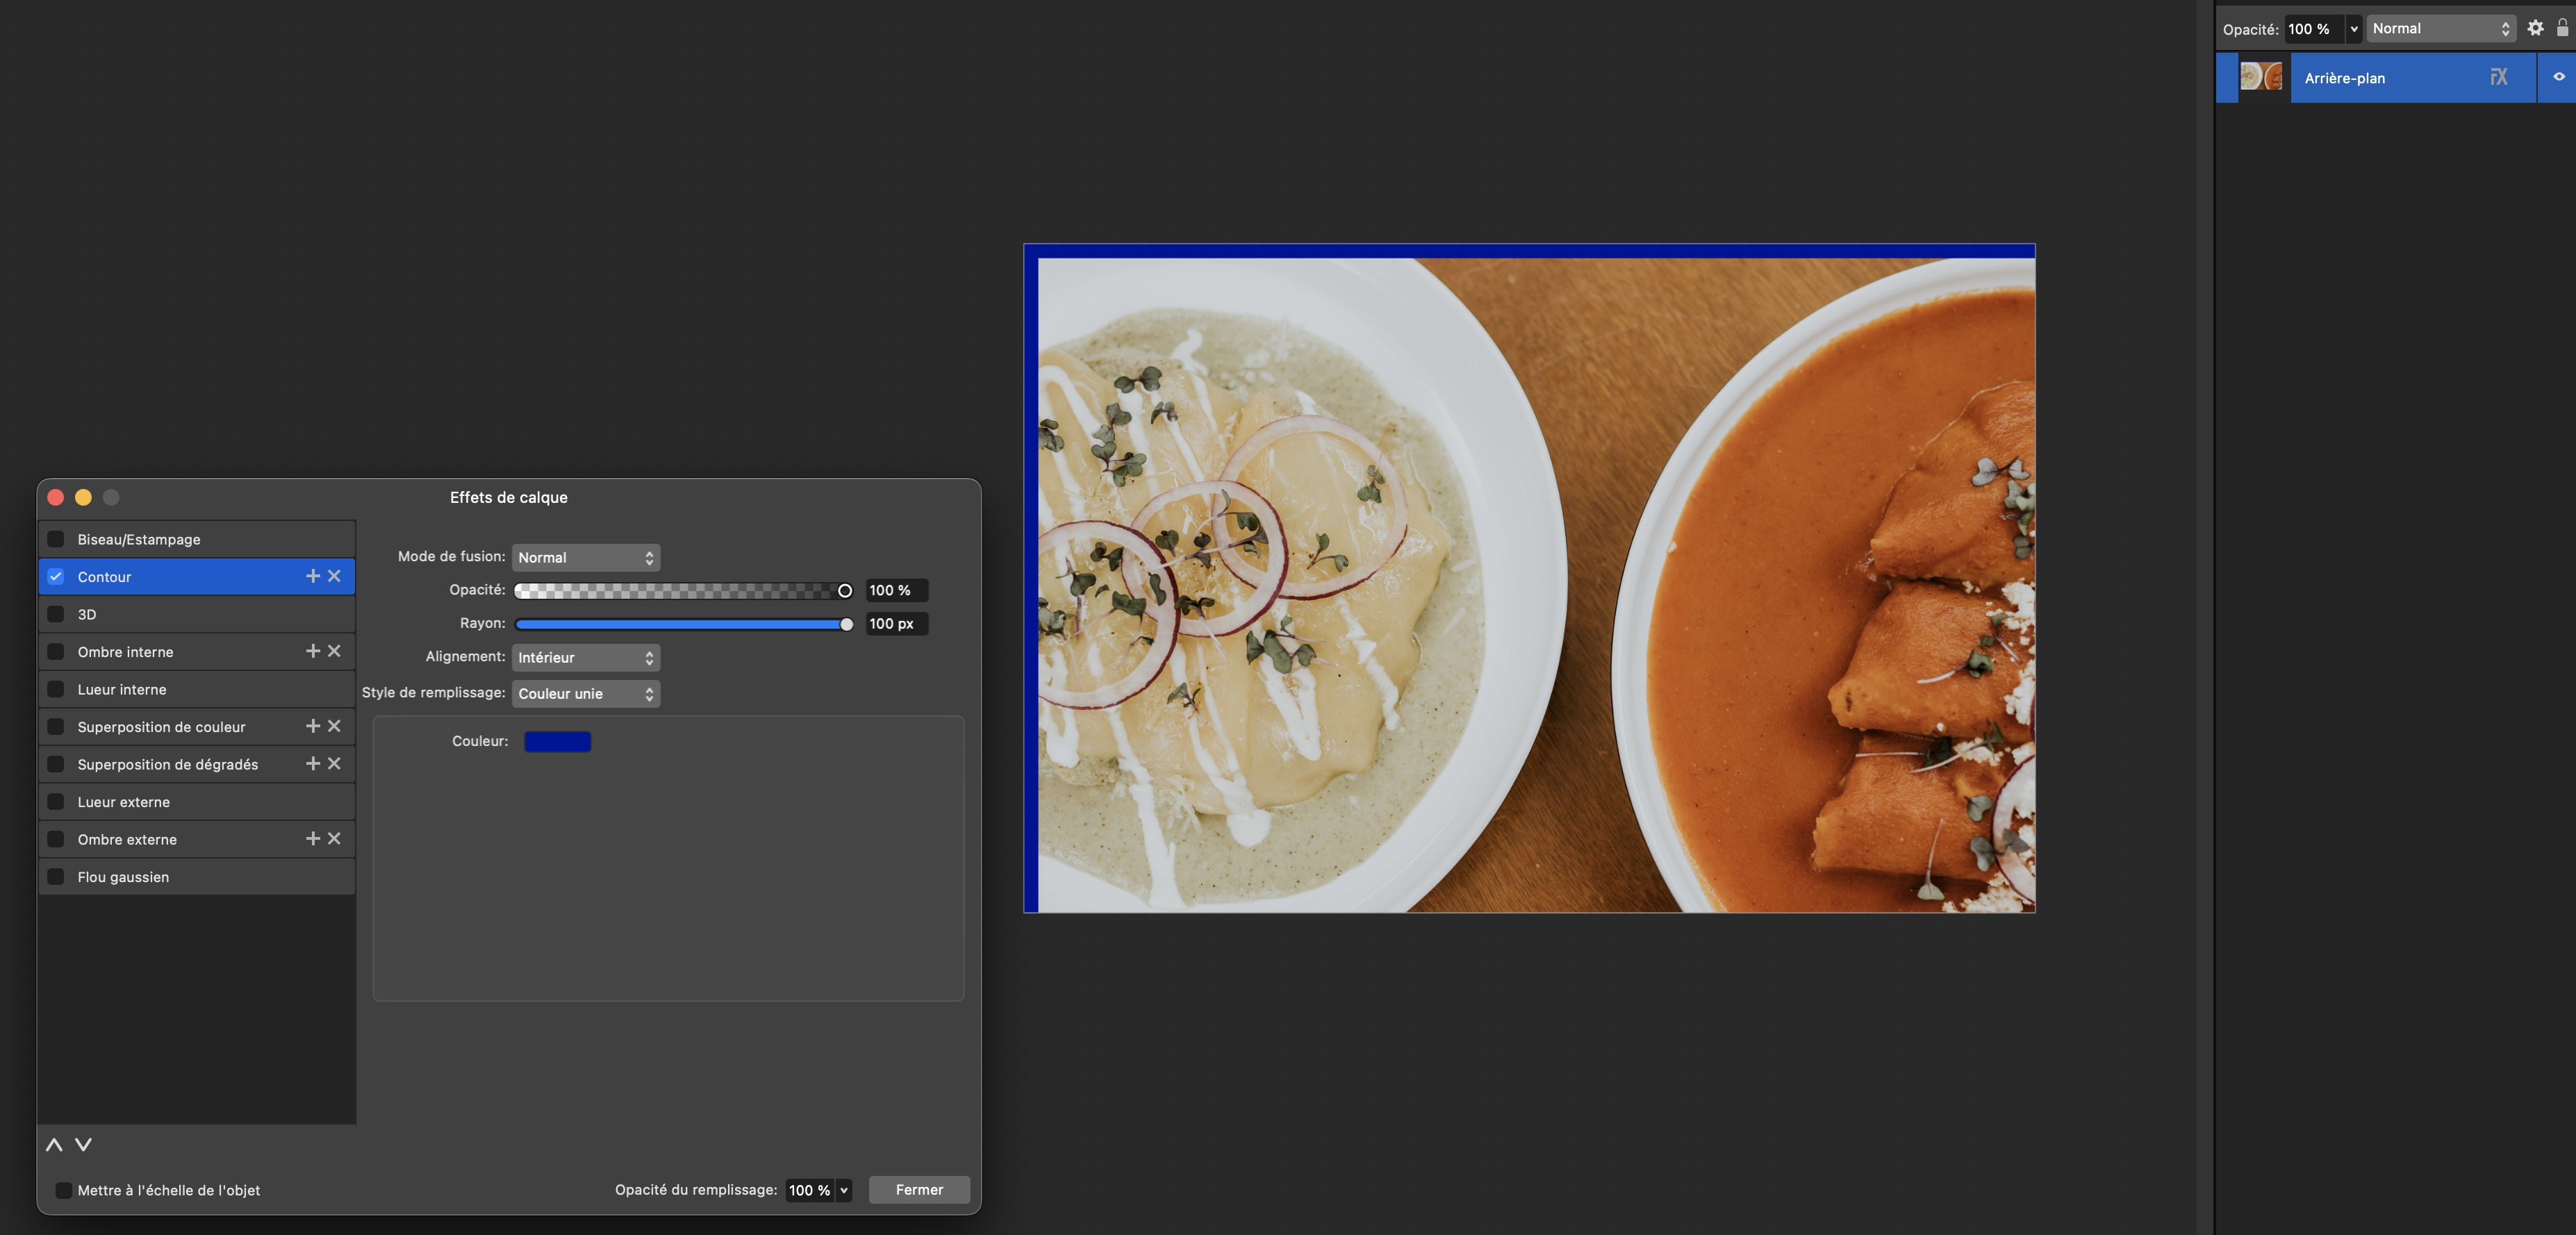Open the Mode de fusion dropdown
The width and height of the screenshot is (2576, 1235).
[585, 557]
